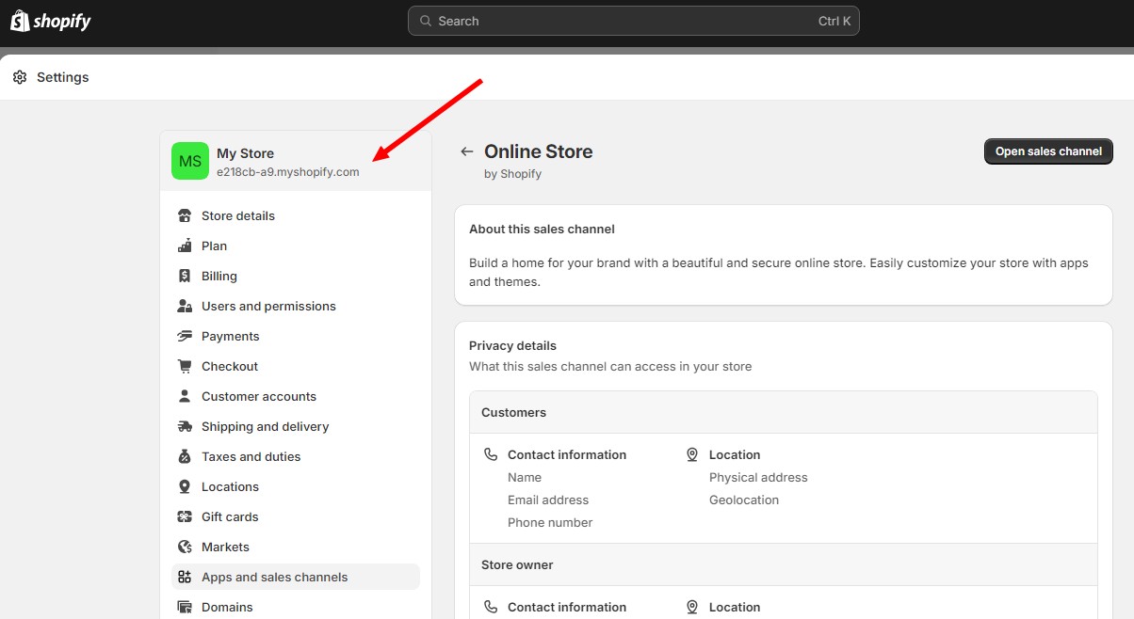Go back using the arrow beside Online Store
Viewport: 1134px width, 619px height.
point(466,151)
